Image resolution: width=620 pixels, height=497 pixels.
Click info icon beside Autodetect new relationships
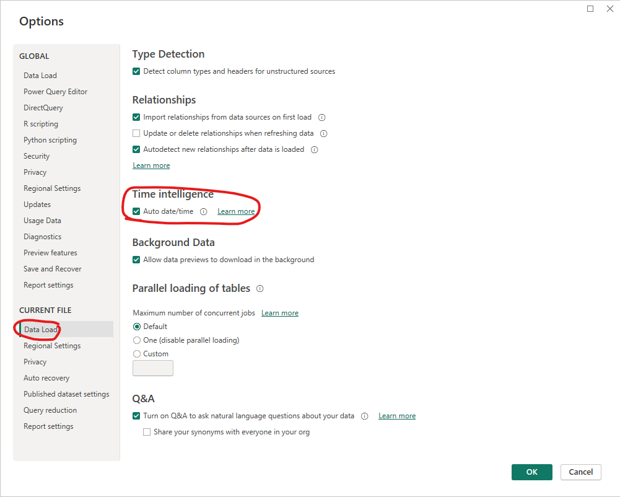tap(315, 149)
